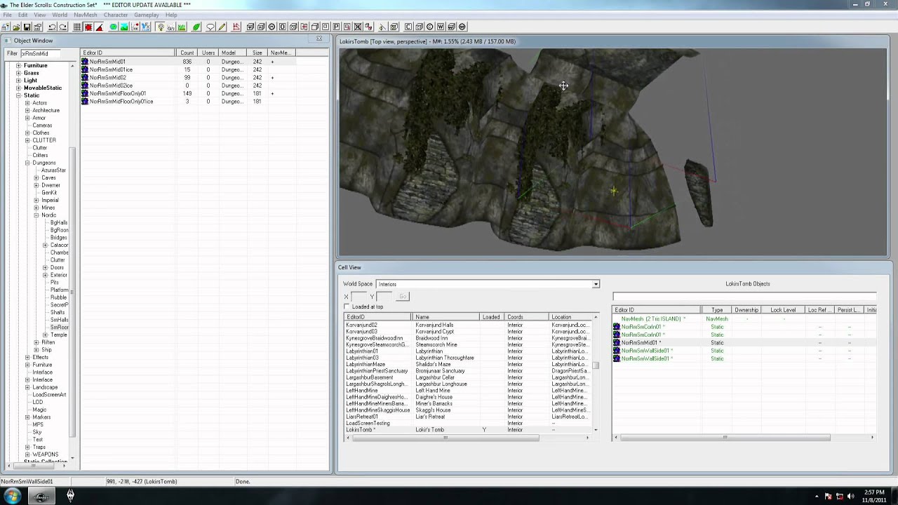Click the redo arrow toolbar icon
The height and width of the screenshot is (505, 898).
[62, 27]
